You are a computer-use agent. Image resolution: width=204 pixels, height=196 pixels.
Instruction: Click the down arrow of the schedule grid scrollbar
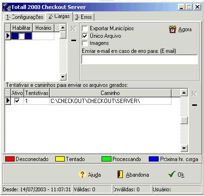click(x=63, y=77)
